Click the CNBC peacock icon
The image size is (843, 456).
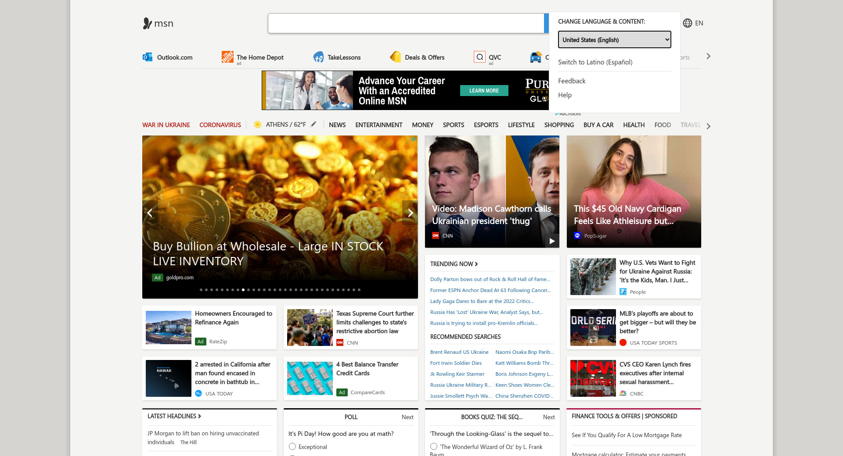[x=623, y=393]
